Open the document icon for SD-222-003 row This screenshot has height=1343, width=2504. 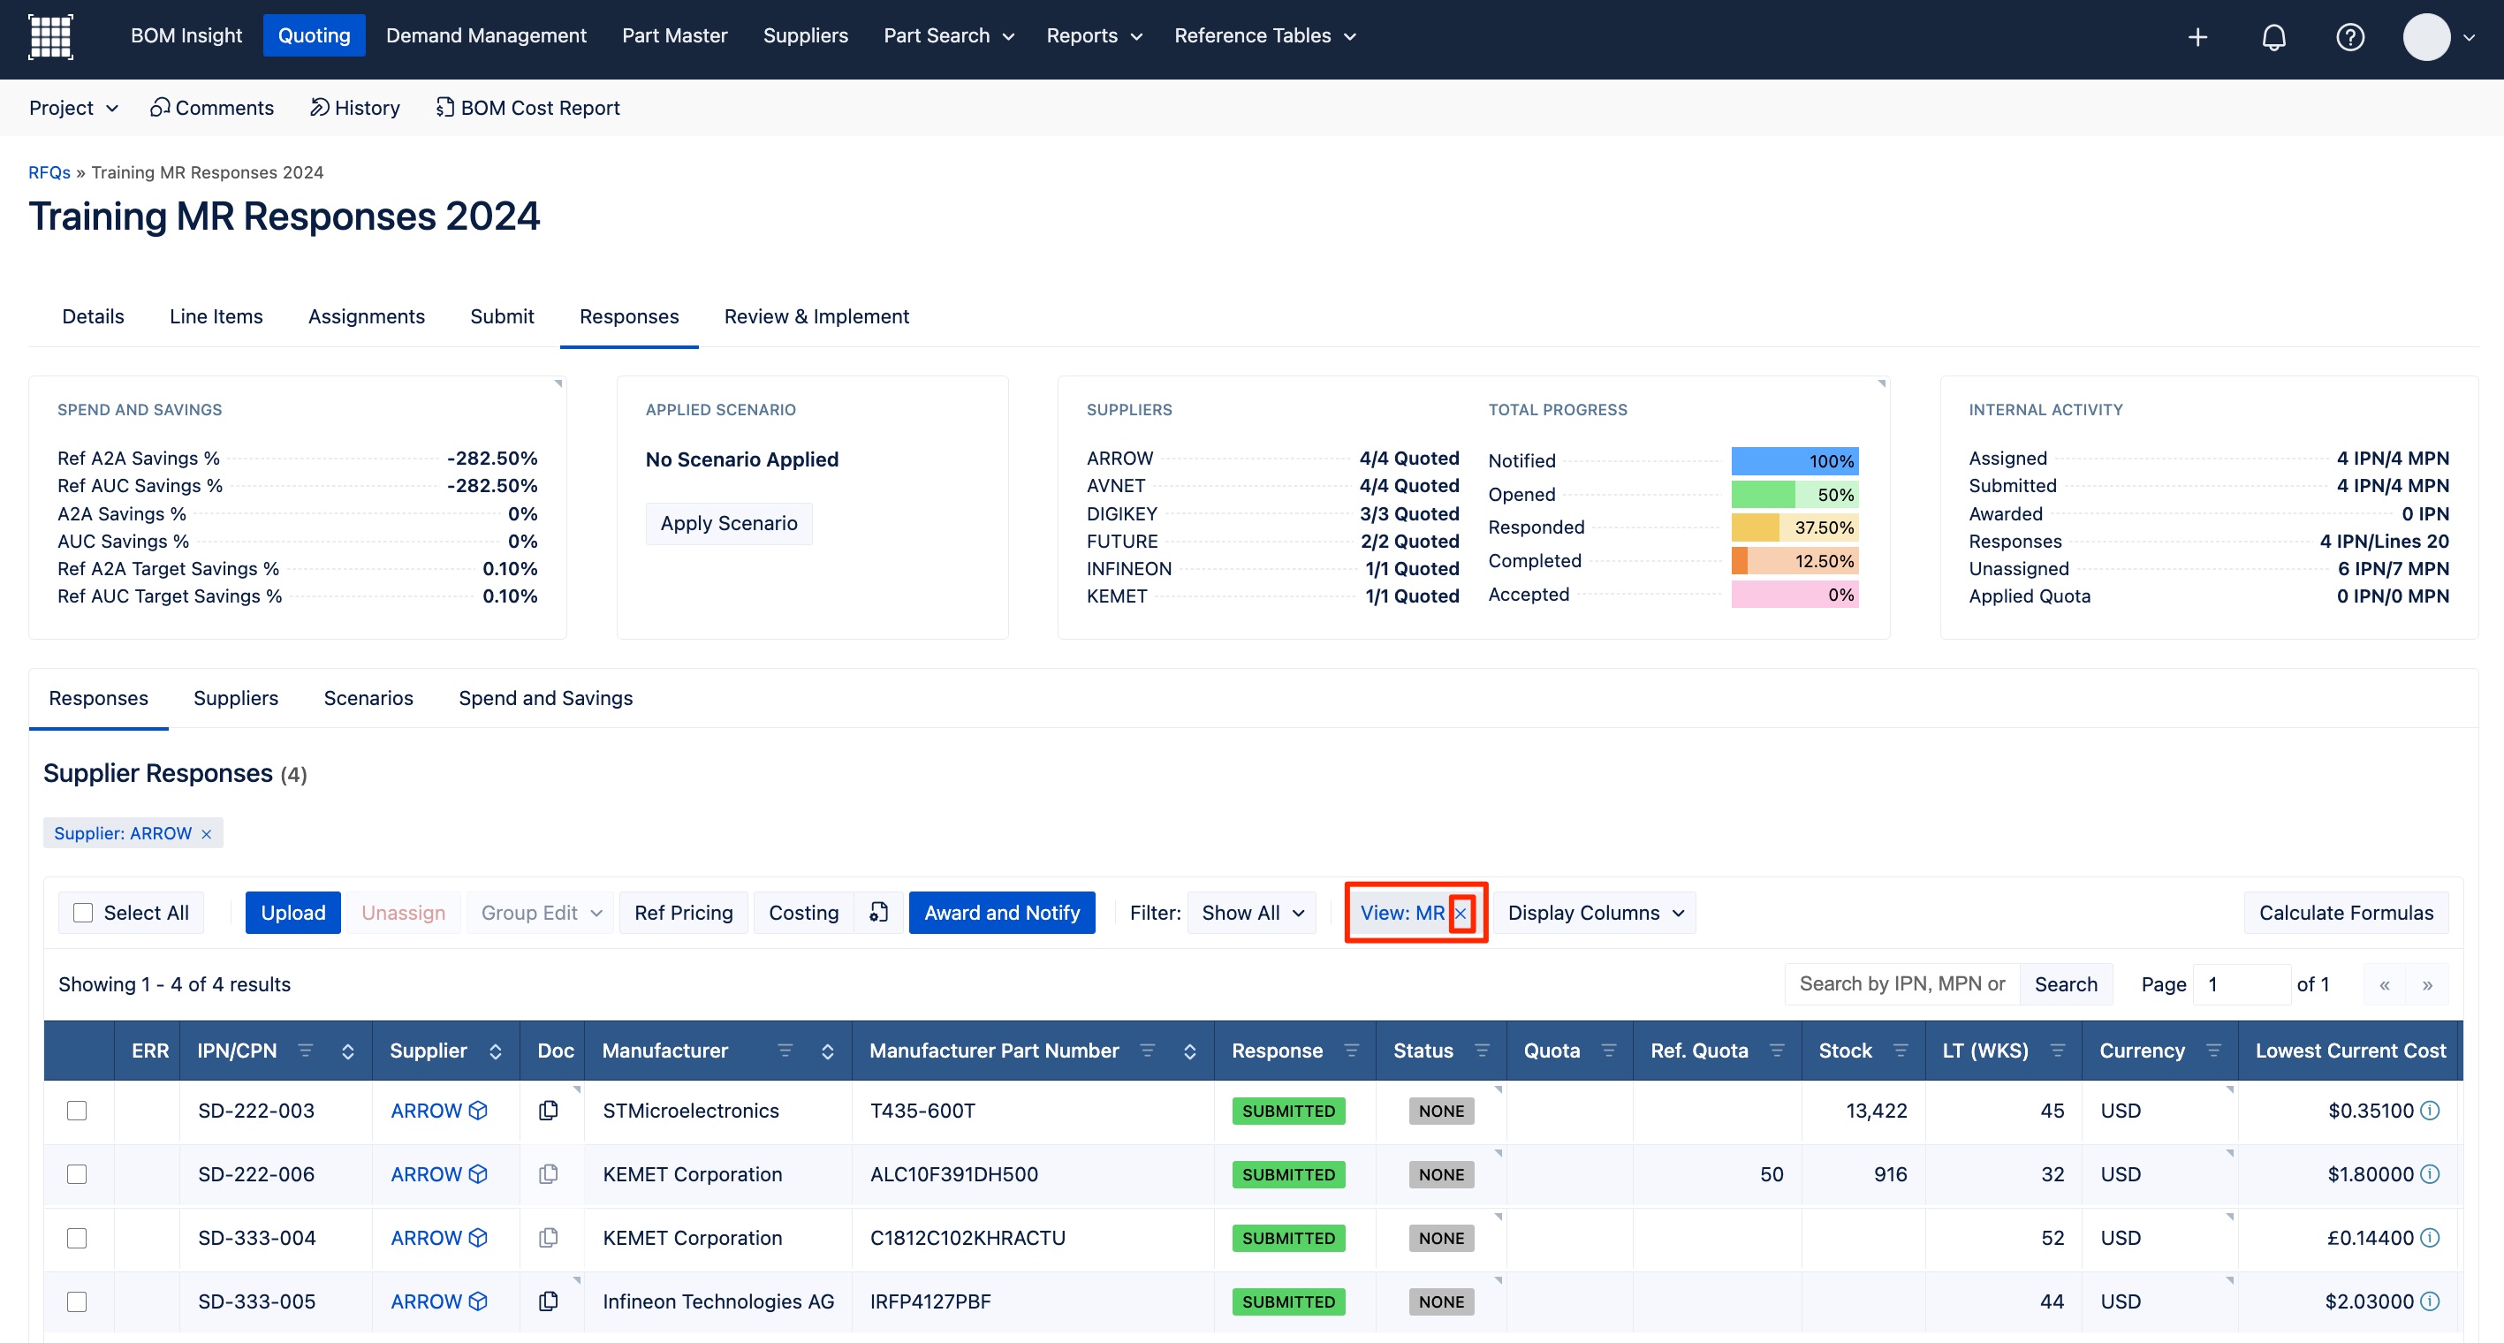pos(548,1110)
